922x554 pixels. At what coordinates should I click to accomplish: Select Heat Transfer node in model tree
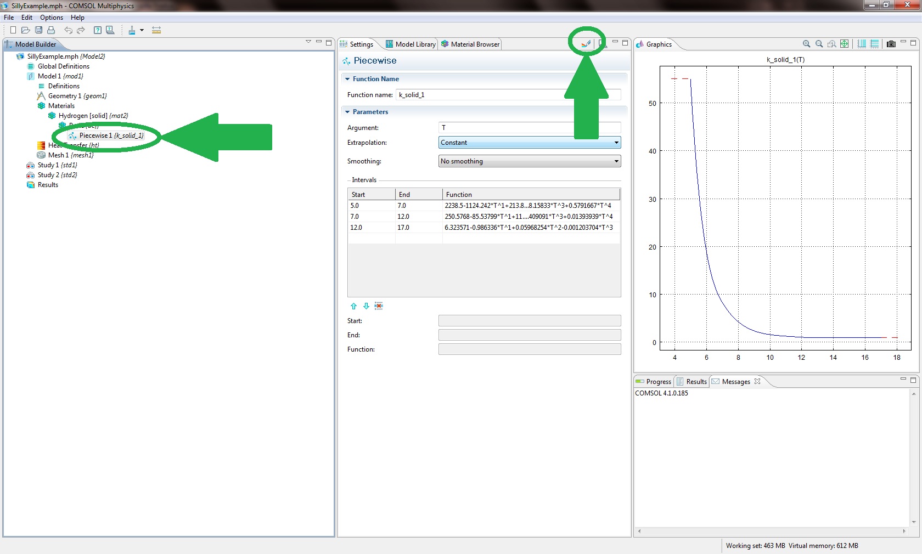click(x=73, y=145)
